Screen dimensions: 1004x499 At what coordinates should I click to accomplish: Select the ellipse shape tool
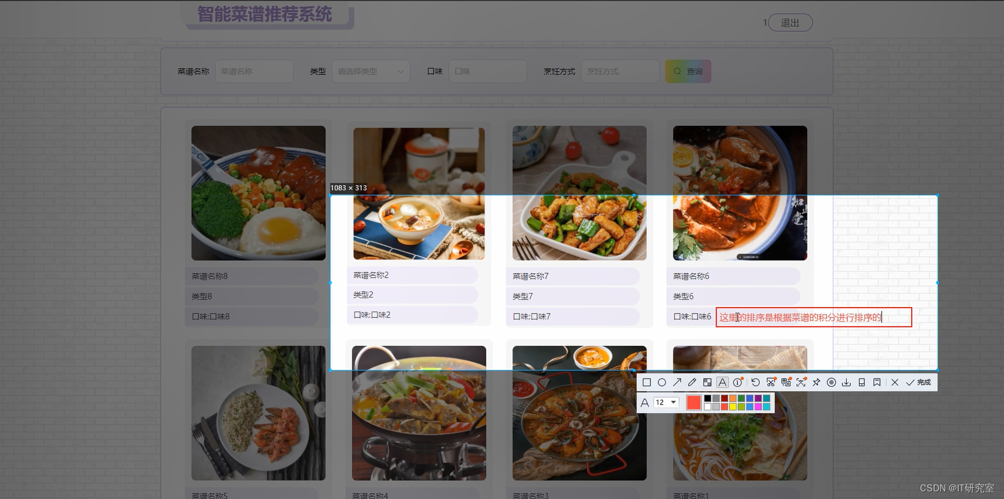[662, 382]
